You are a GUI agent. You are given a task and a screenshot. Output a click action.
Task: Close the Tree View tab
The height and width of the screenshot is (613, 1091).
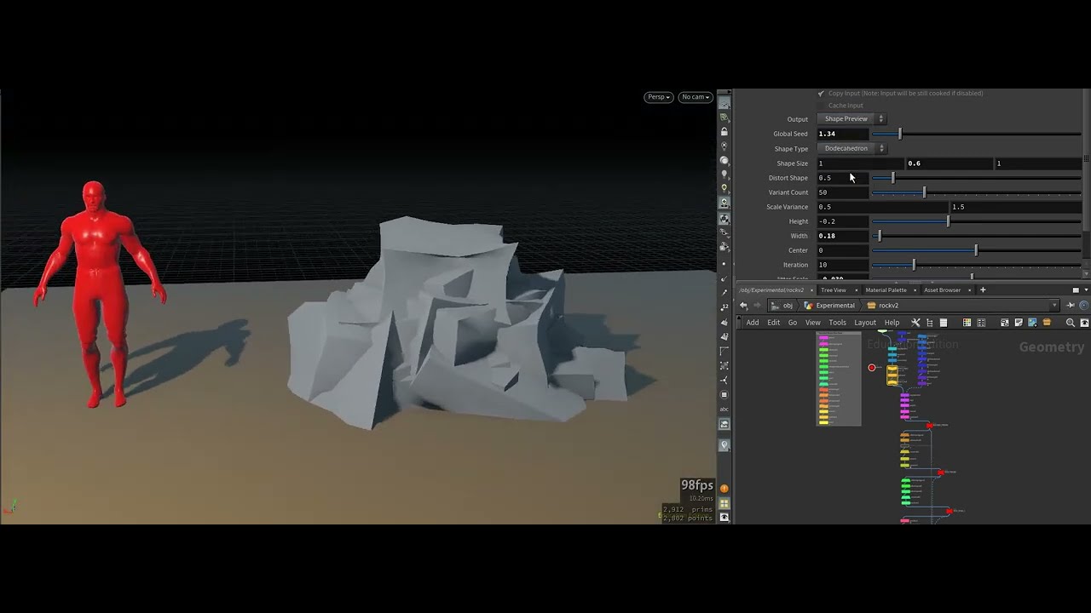855,290
